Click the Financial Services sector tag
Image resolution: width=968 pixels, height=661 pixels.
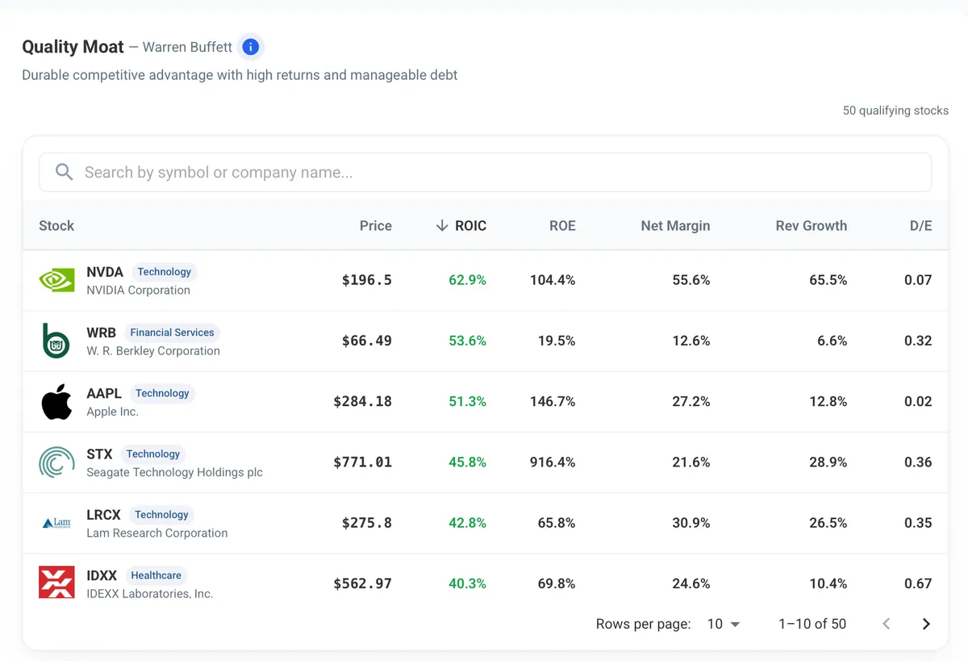[172, 333]
